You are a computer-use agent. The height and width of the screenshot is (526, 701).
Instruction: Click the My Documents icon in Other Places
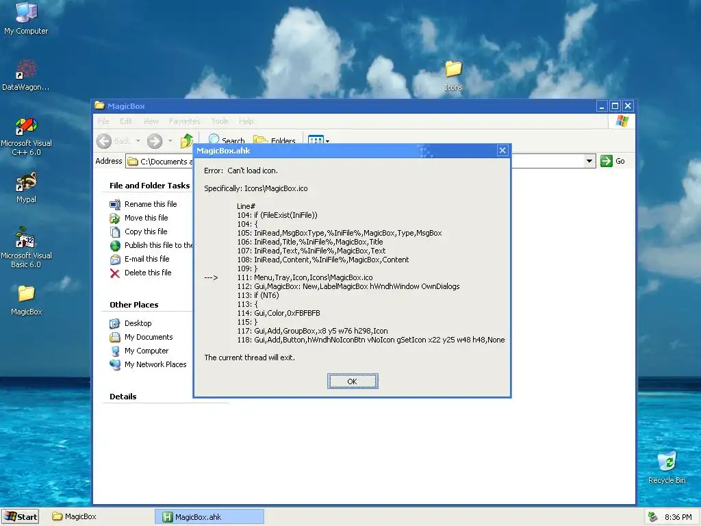coord(115,337)
